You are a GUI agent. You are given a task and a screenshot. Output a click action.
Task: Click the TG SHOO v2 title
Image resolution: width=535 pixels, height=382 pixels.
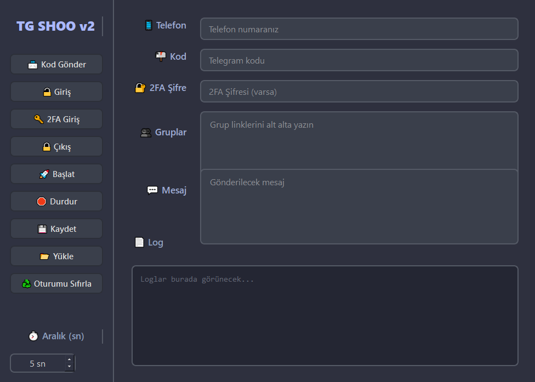(x=55, y=26)
